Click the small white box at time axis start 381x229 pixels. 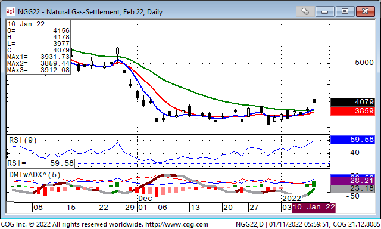(x=10, y=208)
